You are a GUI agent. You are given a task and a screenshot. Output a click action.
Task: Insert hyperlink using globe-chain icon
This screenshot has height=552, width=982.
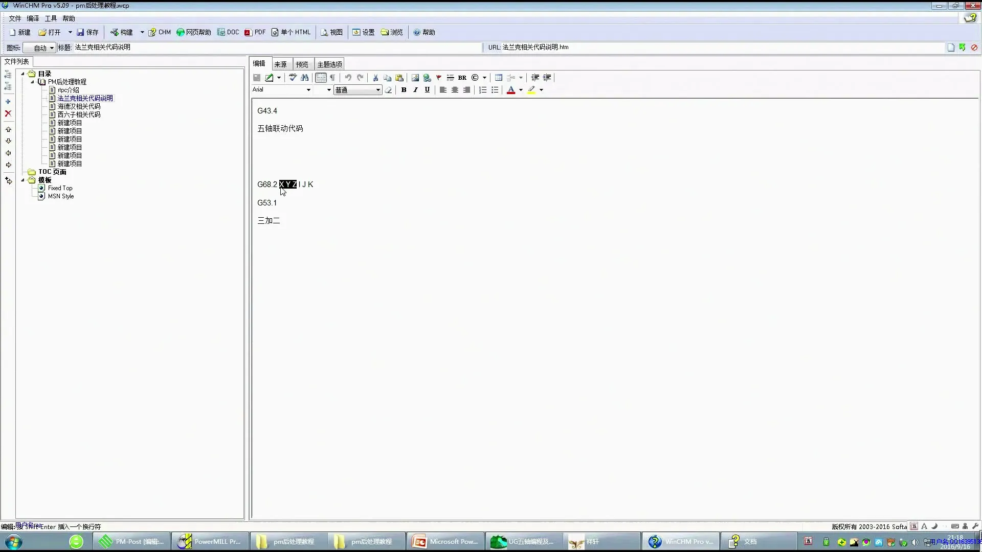(x=427, y=78)
